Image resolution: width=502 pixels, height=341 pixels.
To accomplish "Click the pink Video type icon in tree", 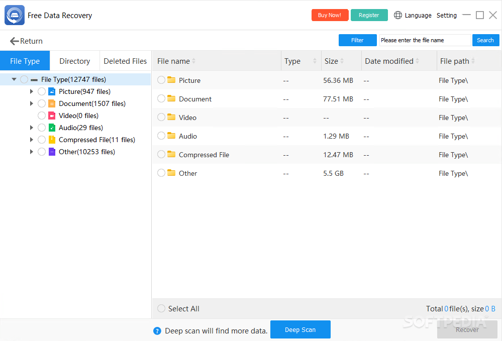I will coord(52,116).
